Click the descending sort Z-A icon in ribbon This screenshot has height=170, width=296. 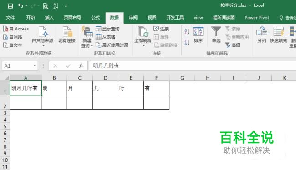pos(187,42)
